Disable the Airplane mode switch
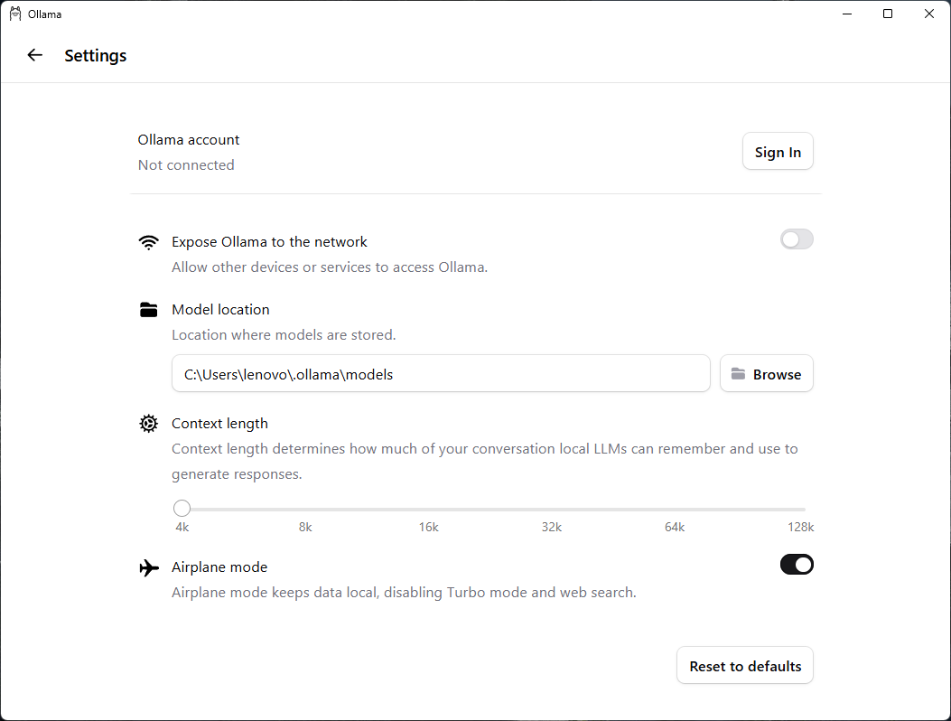 797,565
